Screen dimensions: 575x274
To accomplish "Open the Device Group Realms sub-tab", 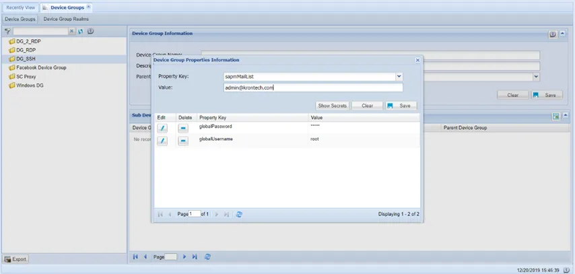I will click(x=66, y=19).
